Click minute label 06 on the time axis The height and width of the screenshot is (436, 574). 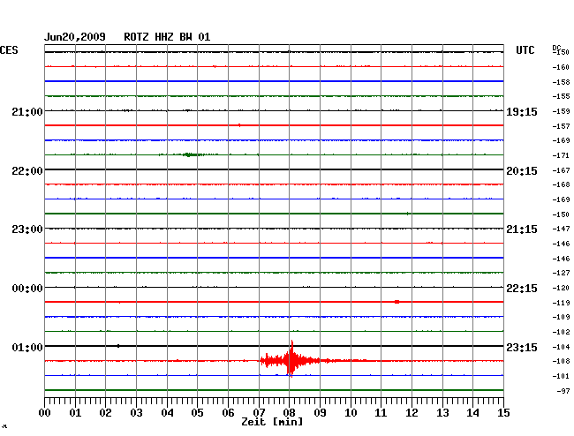click(x=228, y=413)
